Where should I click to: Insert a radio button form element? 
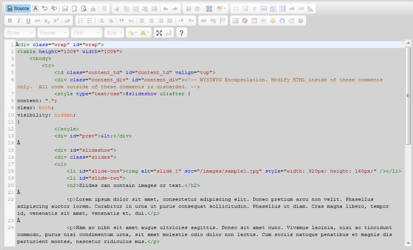tap(254, 9)
